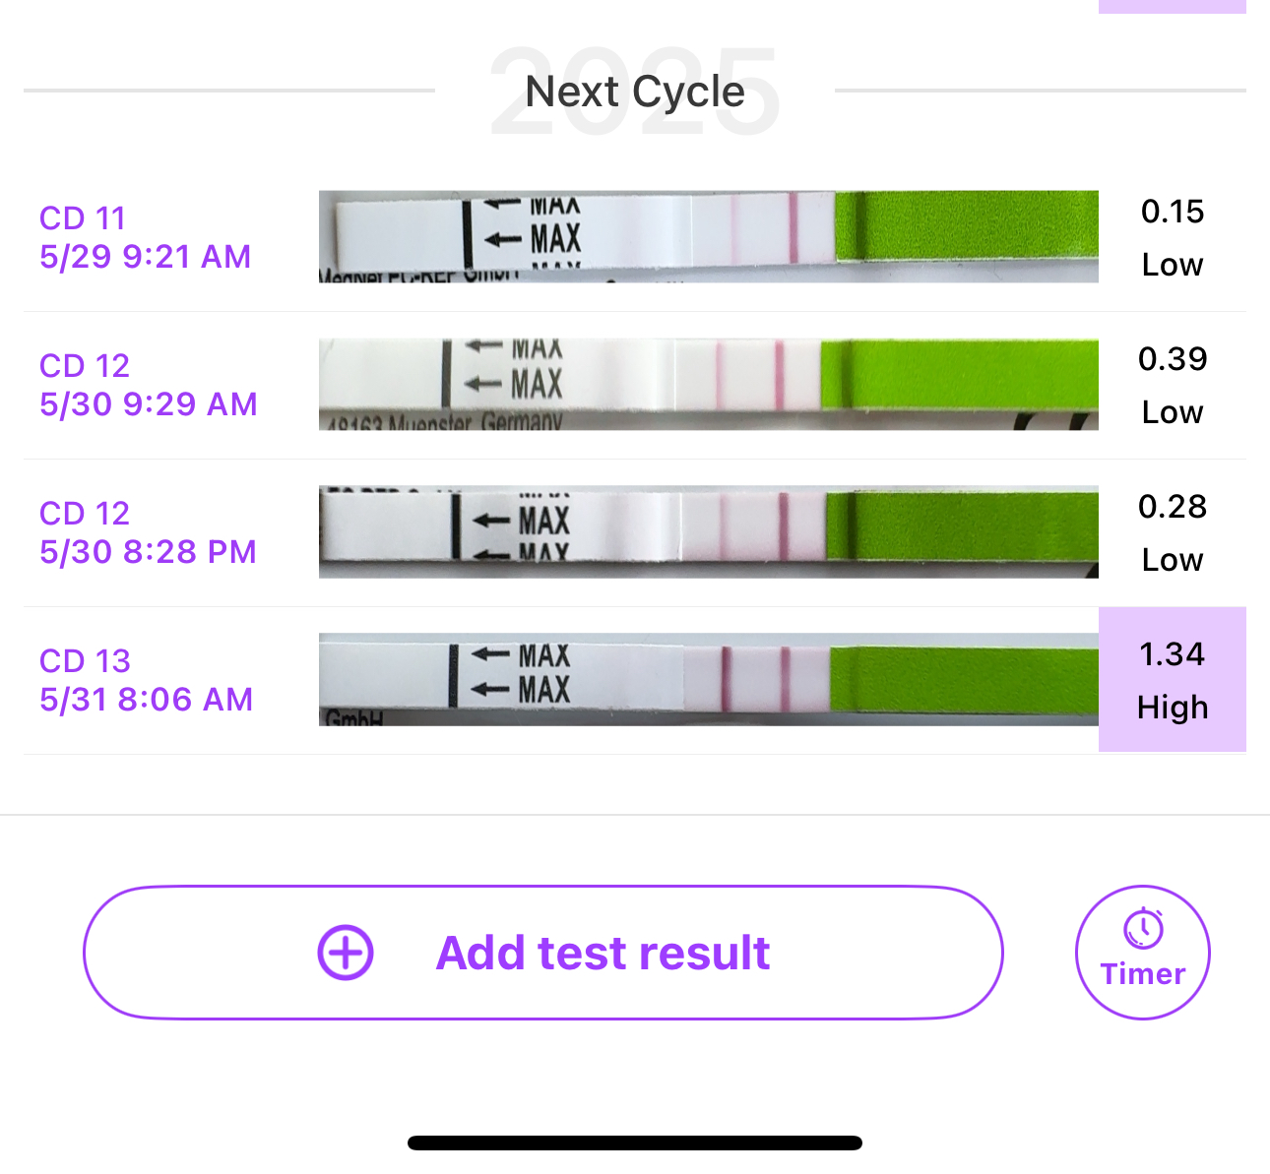
Task: Open the CD 13 5/31 8:06 AM entry
Action: 146,680
